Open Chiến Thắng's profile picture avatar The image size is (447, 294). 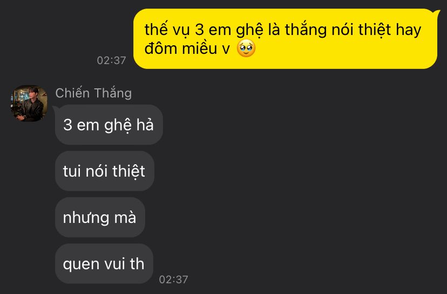coord(29,103)
